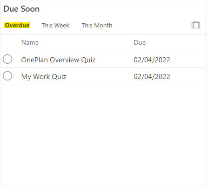Tick the circle beside My Work Quiz
The width and height of the screenshot is (207, 186).
[x=7, y=76]
